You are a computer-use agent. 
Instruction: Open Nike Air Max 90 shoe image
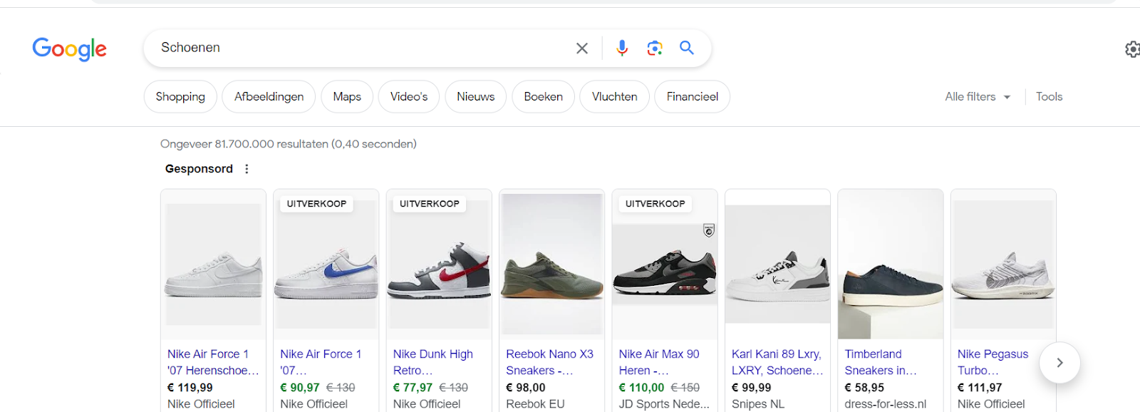(x=665, y=264)
